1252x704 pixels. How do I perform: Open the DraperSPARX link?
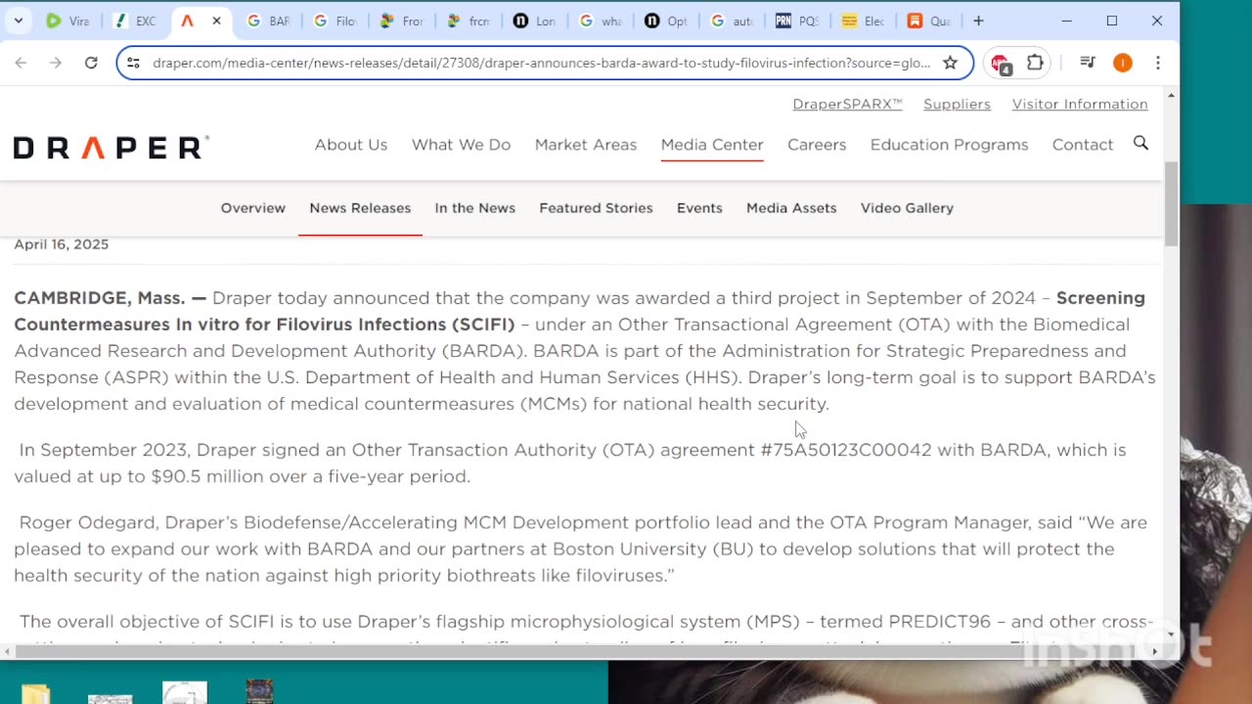(847, 104)
